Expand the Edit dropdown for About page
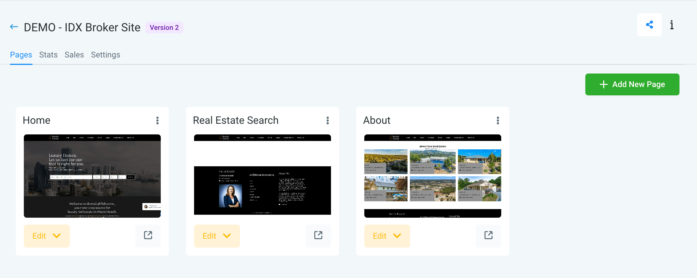Image resolution: width=697 pixels, height=278 pixels. point(387,236)
